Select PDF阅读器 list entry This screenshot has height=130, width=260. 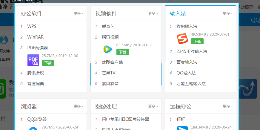click(38, 48)
